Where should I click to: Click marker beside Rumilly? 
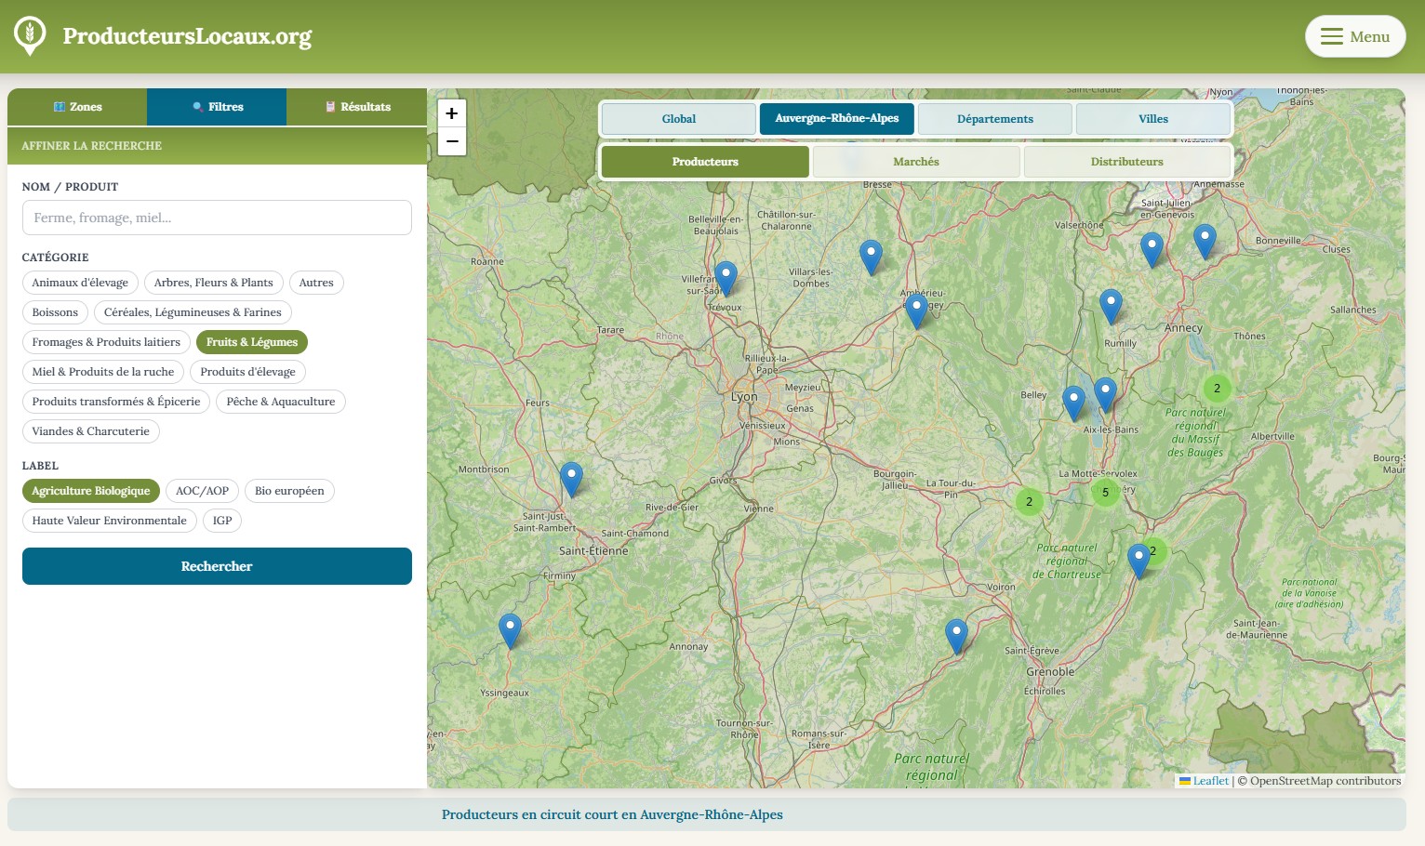tap(1111, 306)
